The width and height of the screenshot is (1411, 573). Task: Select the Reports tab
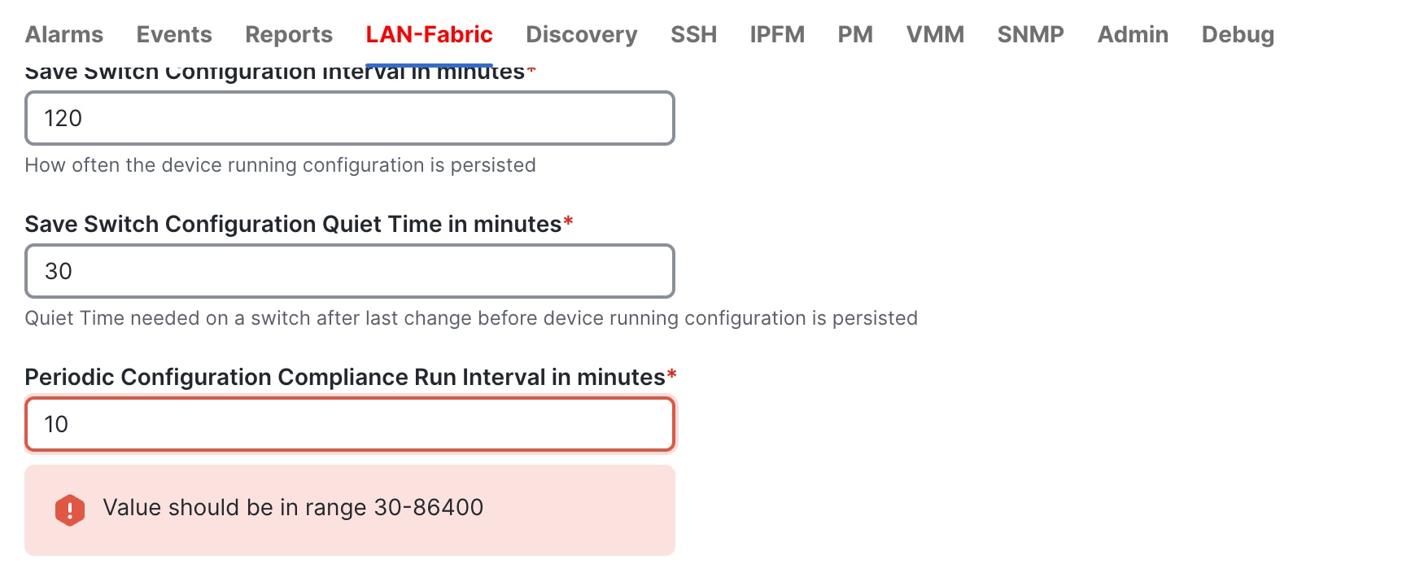click(288, 34)
